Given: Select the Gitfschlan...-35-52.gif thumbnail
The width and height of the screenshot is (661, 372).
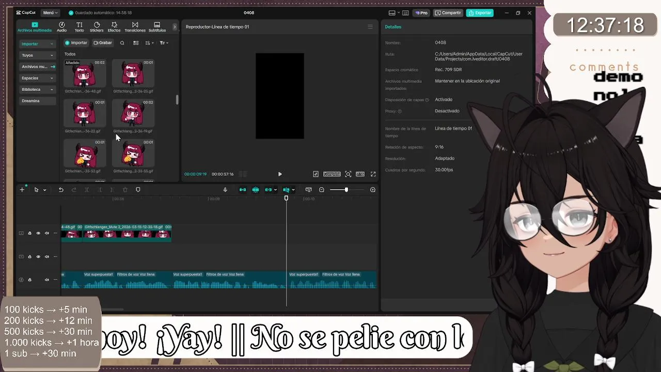Looking at the screenshot, I should 85,153.
